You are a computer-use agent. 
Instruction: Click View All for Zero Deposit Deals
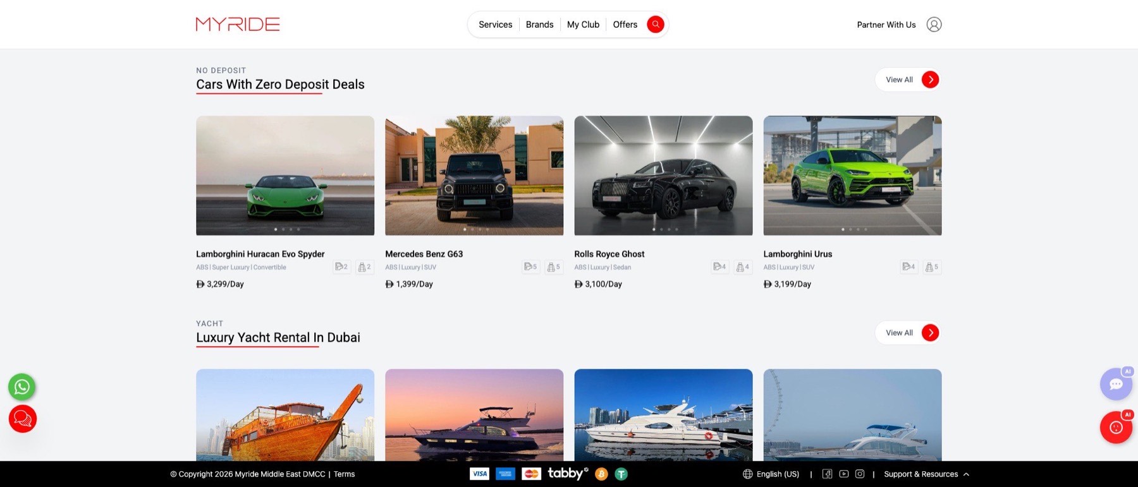908,80
